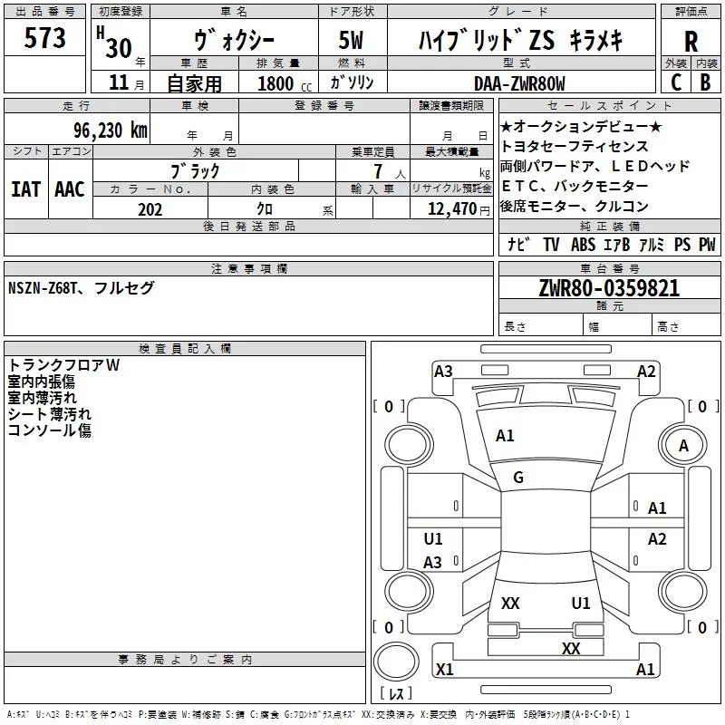725x725 pixels.
Task: Click the model code DAA-ZWR80W
Action: tap(519, 83)
